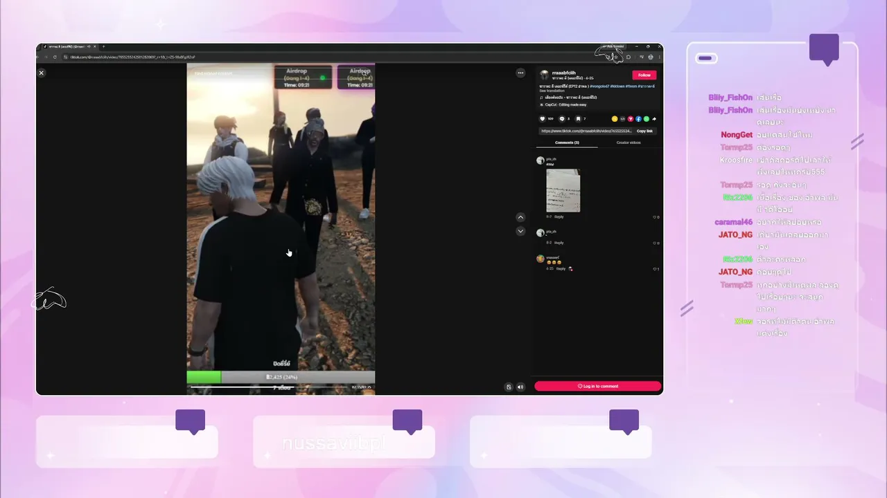Open the browser profile avatar
The image size is (887, 498).
tap(650, 57)
